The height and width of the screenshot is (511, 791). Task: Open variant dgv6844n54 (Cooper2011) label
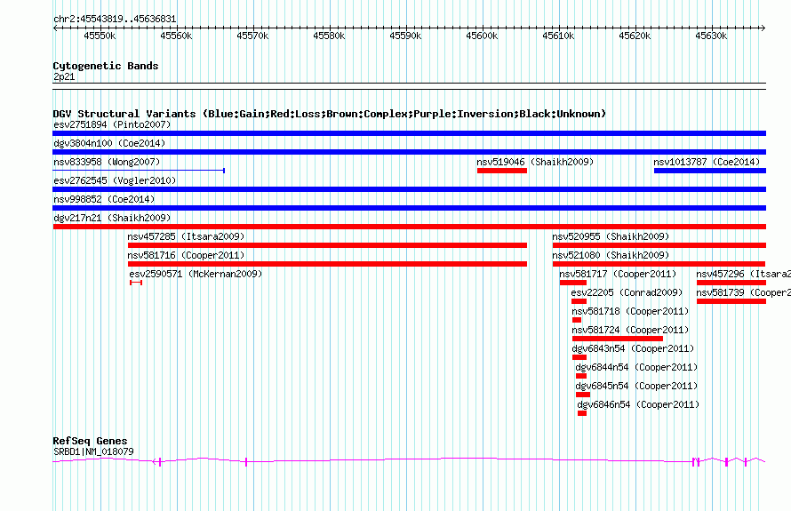click(636, 367)
